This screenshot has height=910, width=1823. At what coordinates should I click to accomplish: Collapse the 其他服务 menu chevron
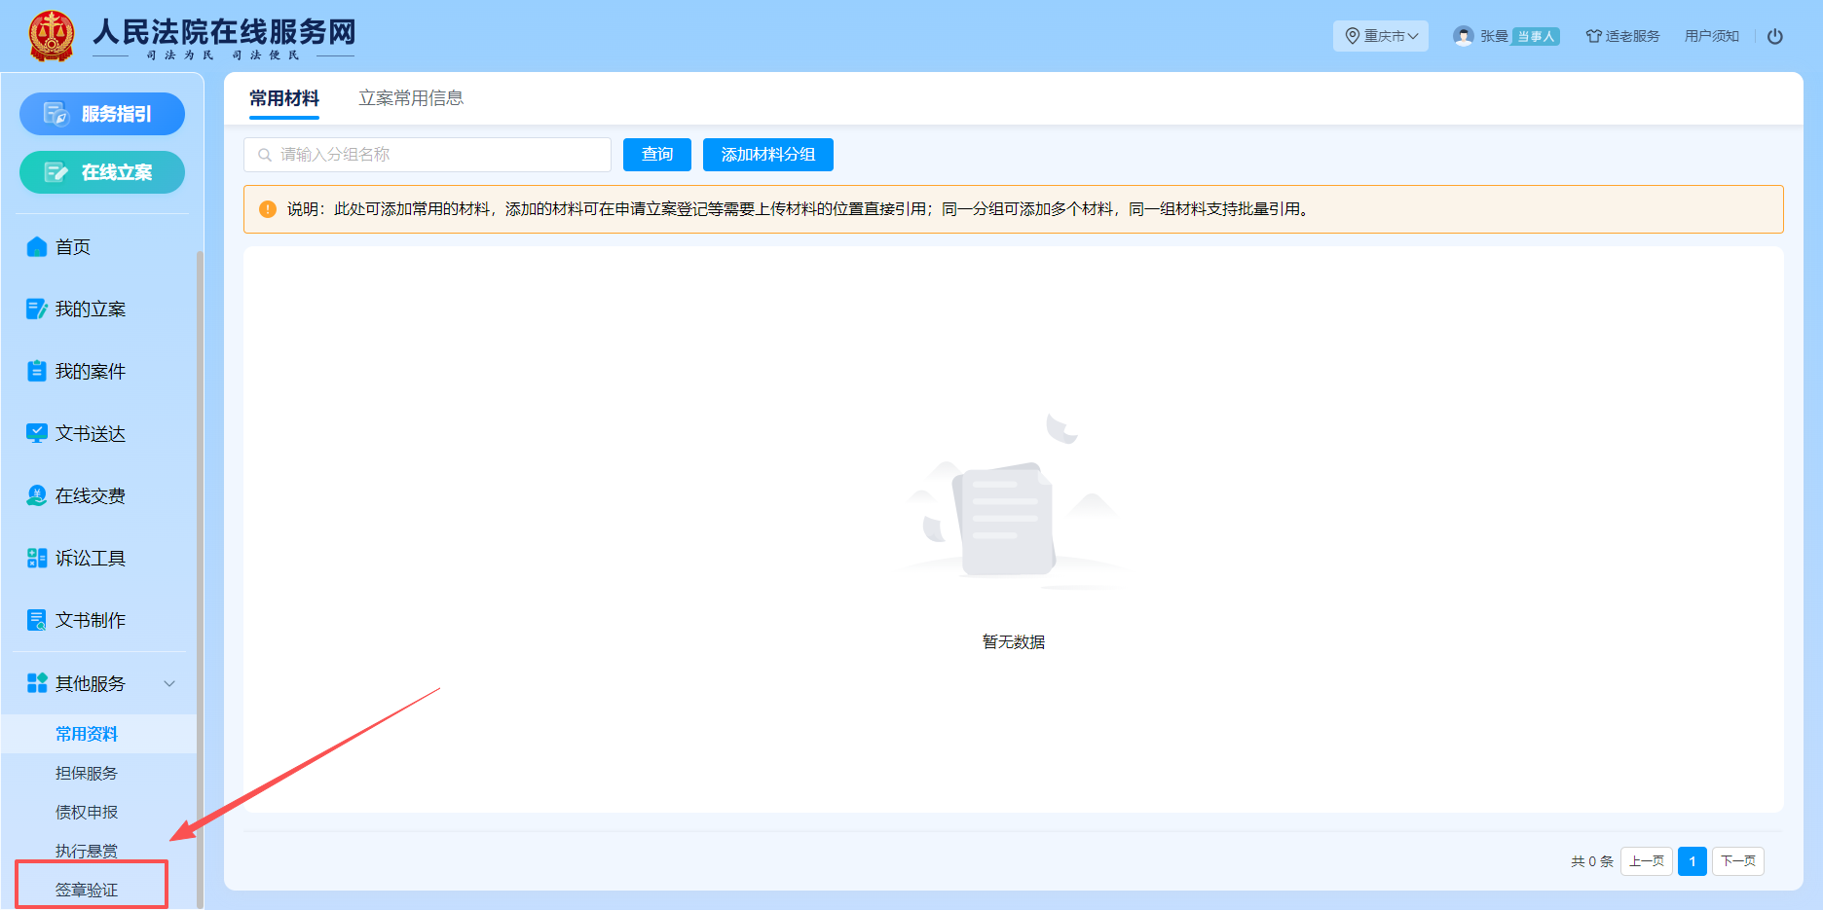tap(169, 683)
